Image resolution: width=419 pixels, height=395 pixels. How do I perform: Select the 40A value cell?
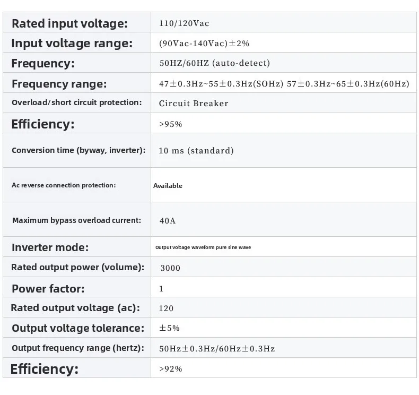pyautogui.click(x=167, y=221)
